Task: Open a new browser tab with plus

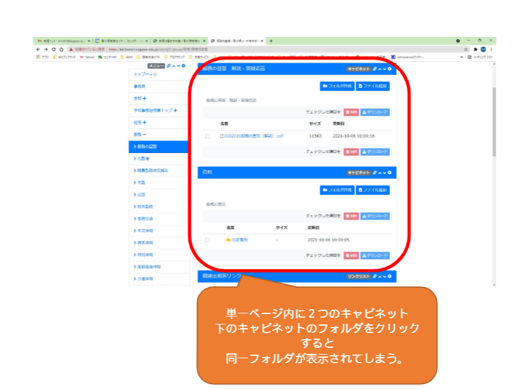Action: click(x=271, y=41)
